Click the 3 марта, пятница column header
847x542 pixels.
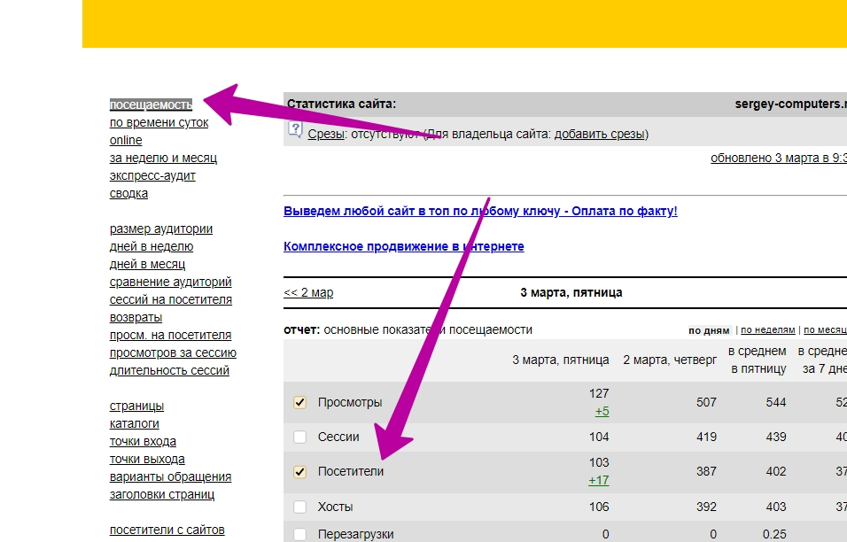[561, 360]
